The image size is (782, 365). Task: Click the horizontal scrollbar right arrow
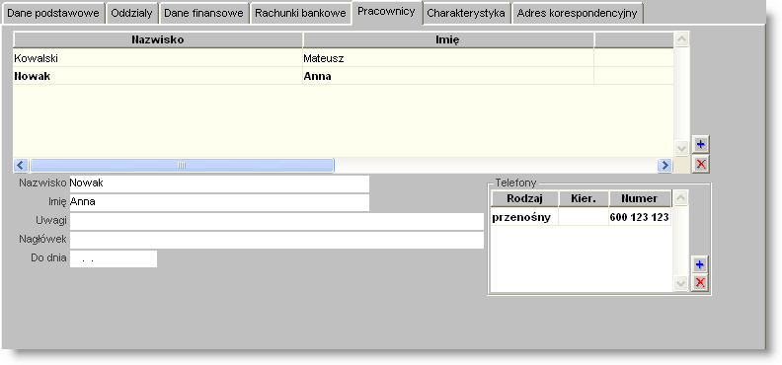665,166
